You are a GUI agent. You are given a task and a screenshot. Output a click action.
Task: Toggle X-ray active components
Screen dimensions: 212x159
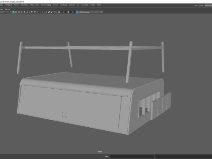pos(52,12)
